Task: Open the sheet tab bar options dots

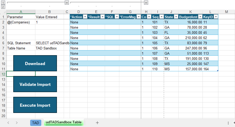Action: pos(228,123)
